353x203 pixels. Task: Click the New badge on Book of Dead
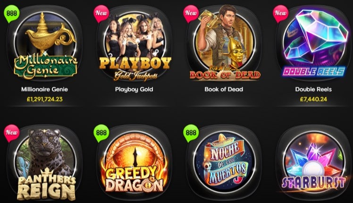[x=191, y=14]
